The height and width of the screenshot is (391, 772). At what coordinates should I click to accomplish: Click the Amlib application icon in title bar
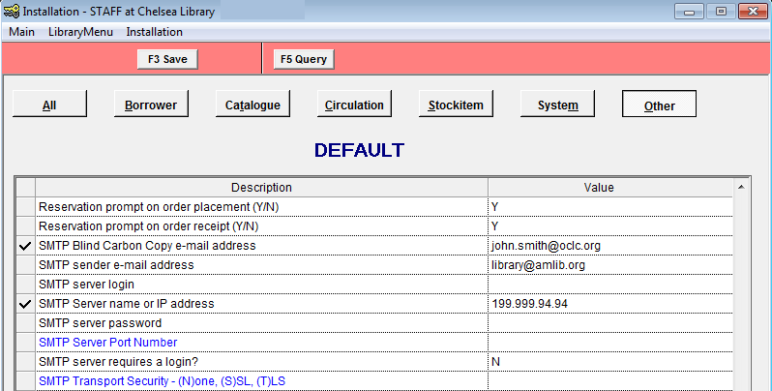pyautogui.click(x=12, y=11)
